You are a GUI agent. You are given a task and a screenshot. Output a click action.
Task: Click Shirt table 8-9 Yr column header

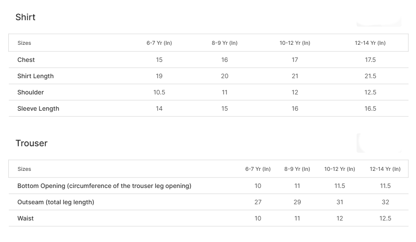(x=224, y=43)
